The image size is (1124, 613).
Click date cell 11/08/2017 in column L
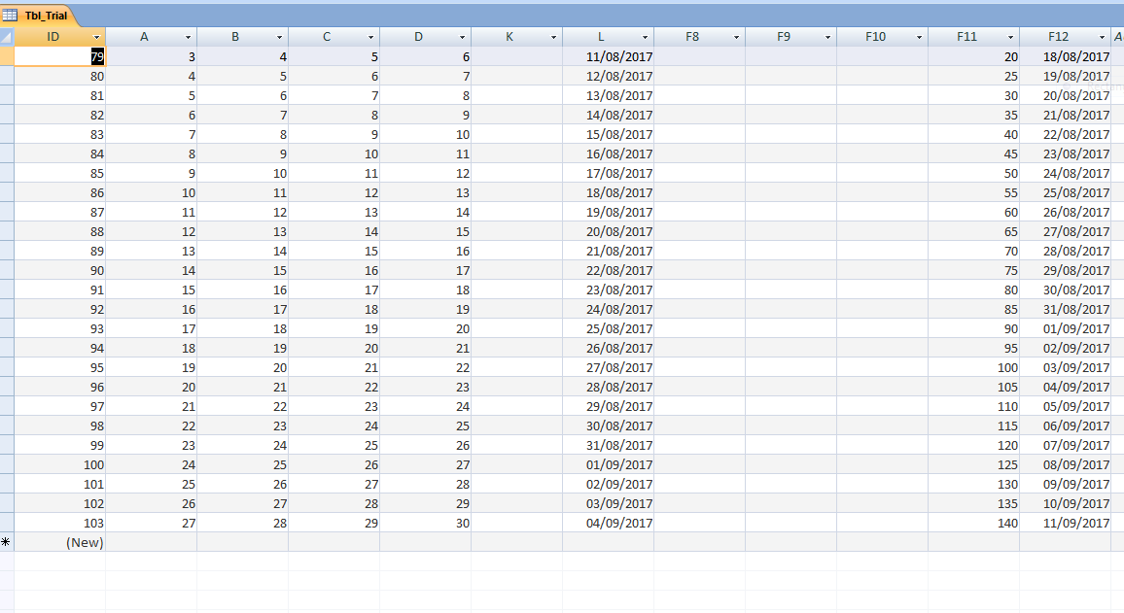point(609,56)
